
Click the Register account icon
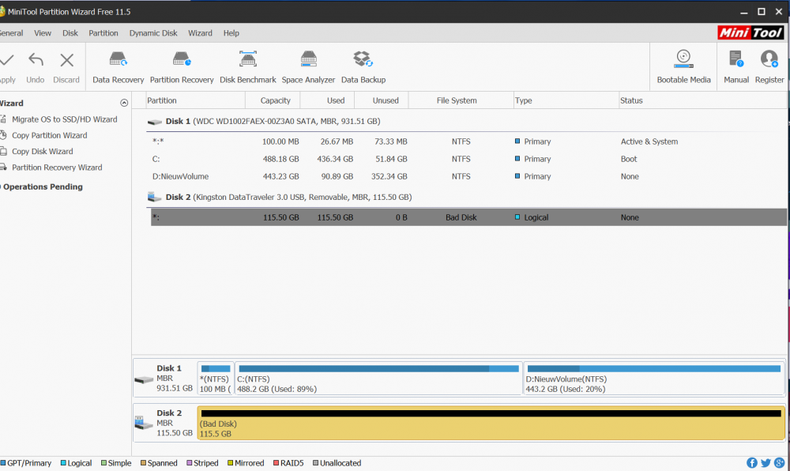(769, 67)
